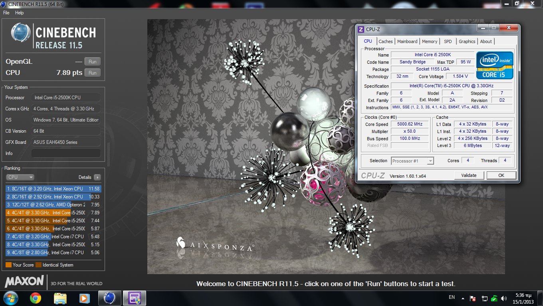Select ranking row 8C/16T 2.92 GHz Xeon 10.33
543x306 pixels.
[x=54, y=197]
